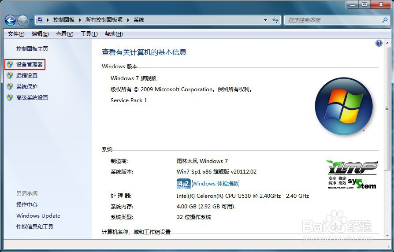
Task: Refresh the page with the refresh icon
Action: coord(275,20)
